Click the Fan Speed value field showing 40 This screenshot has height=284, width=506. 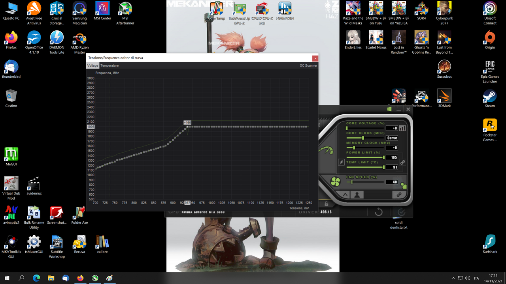[x=392, y=182]
